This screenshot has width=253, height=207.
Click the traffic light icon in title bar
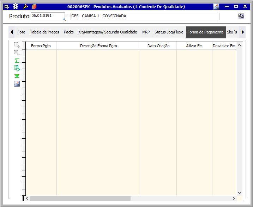[16, 7]
